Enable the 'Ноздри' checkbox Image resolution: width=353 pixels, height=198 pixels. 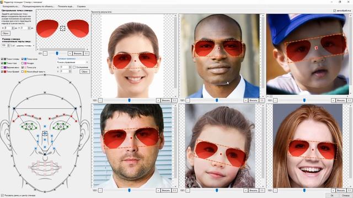23,63
